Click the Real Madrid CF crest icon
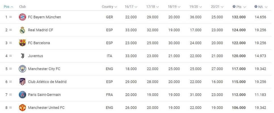 click(22, 30)
